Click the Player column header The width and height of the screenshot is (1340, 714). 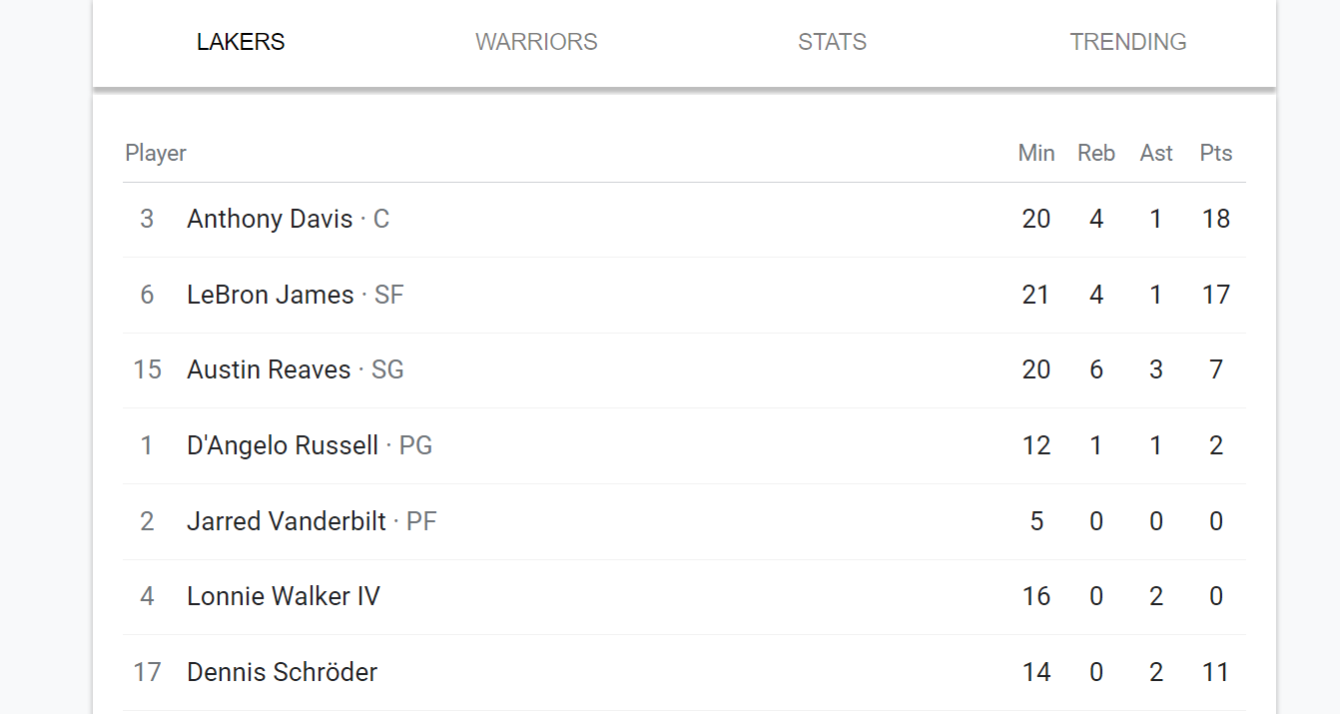click(x=156, y=153)
